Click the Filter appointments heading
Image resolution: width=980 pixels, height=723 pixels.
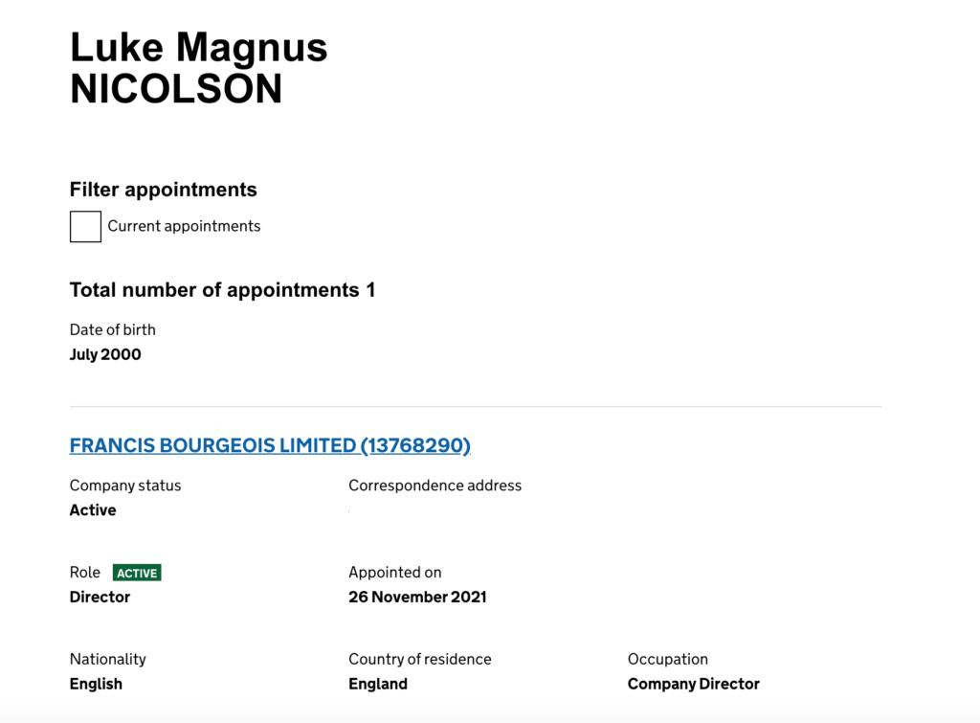(163, 190)
